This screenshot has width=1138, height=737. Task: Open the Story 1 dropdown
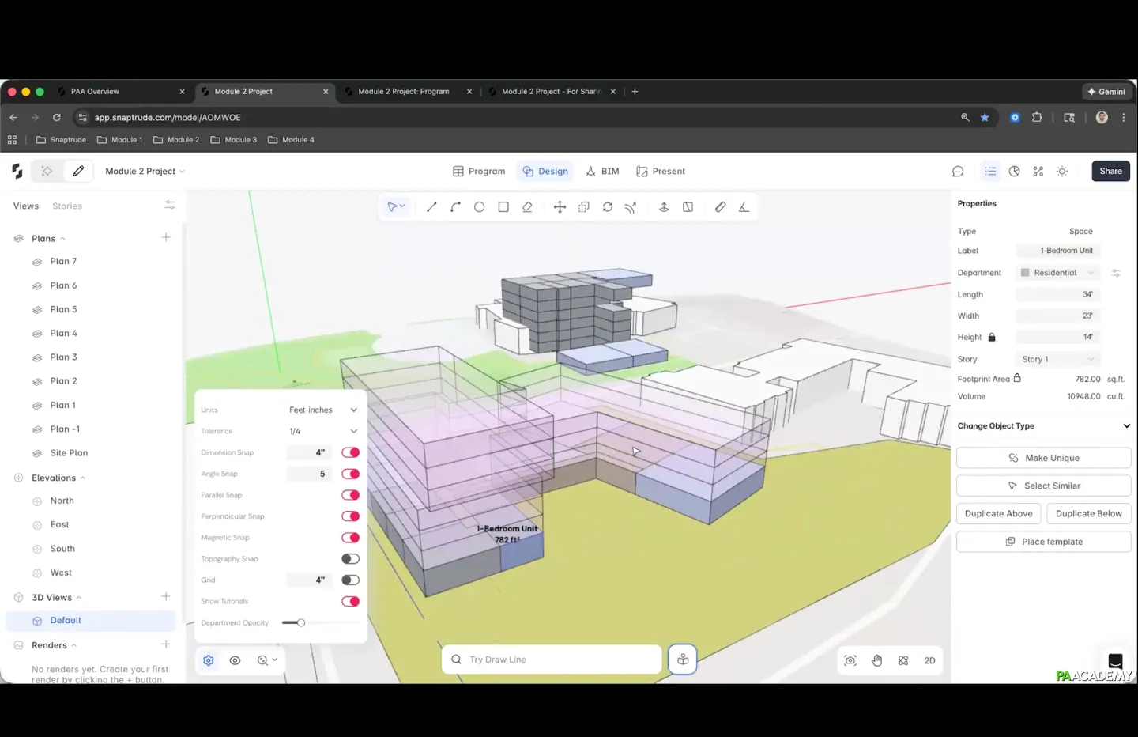[x=1057, y=359]
